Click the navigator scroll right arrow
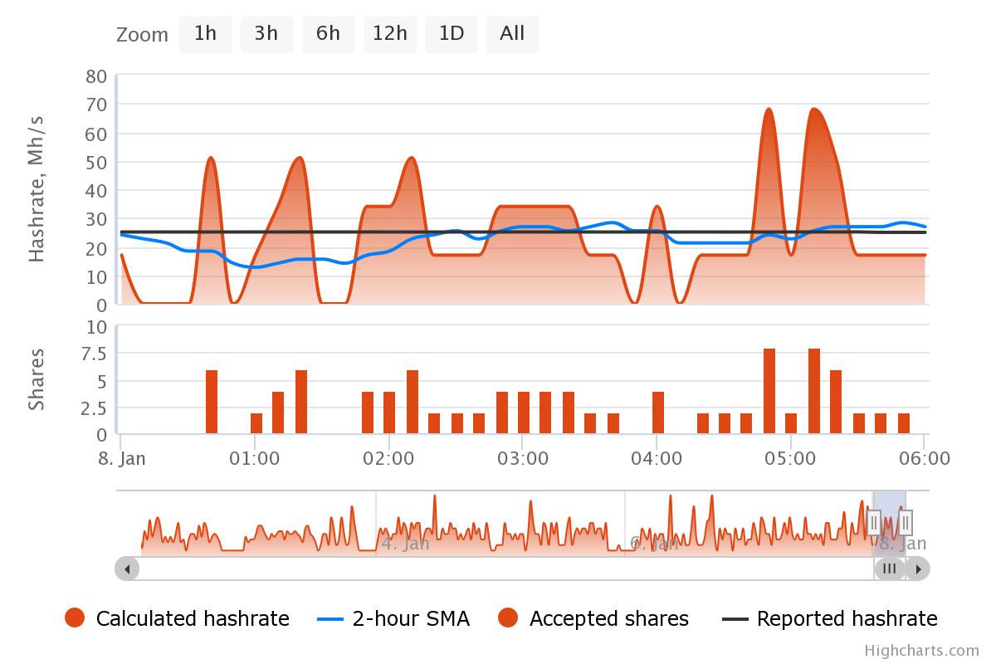 tap(918, 569)
